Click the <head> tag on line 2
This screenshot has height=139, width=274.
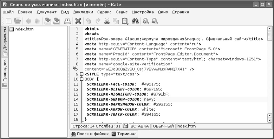[92, 34]
